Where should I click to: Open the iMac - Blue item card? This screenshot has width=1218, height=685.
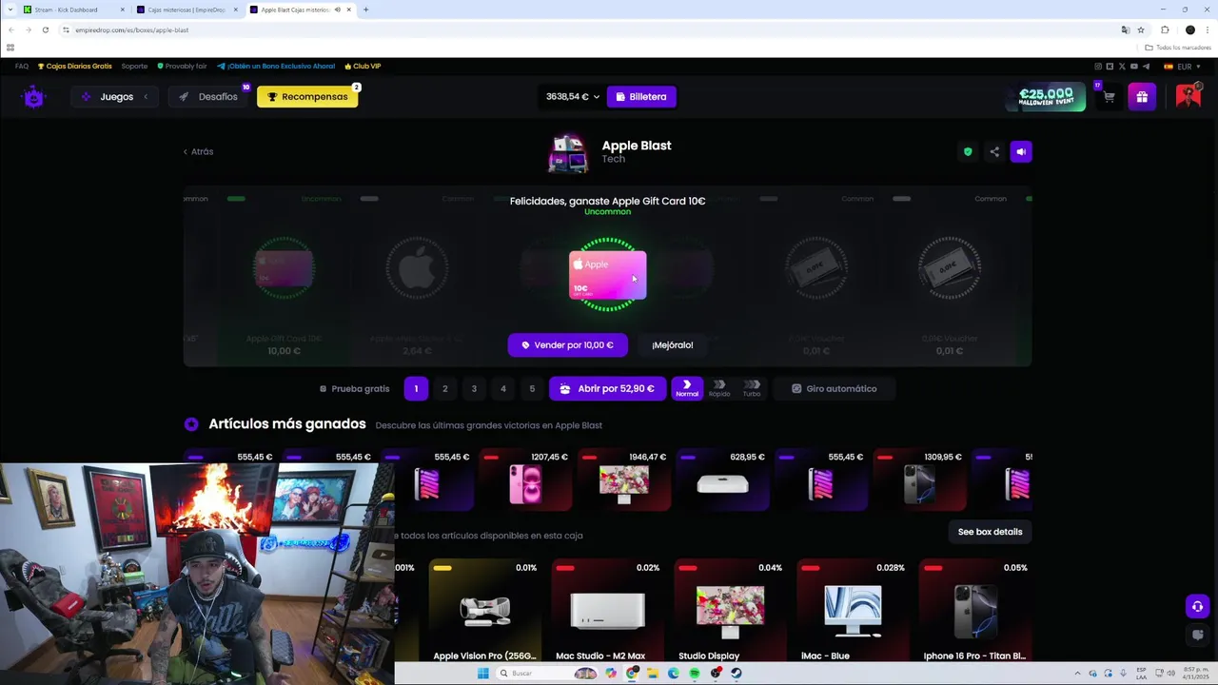853,612
